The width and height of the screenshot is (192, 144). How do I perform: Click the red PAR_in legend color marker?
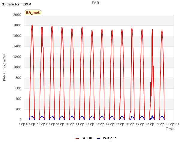[x=77, y=139]
